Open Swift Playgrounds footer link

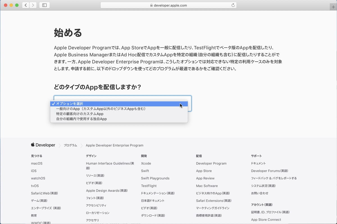[x=155, y=178]
